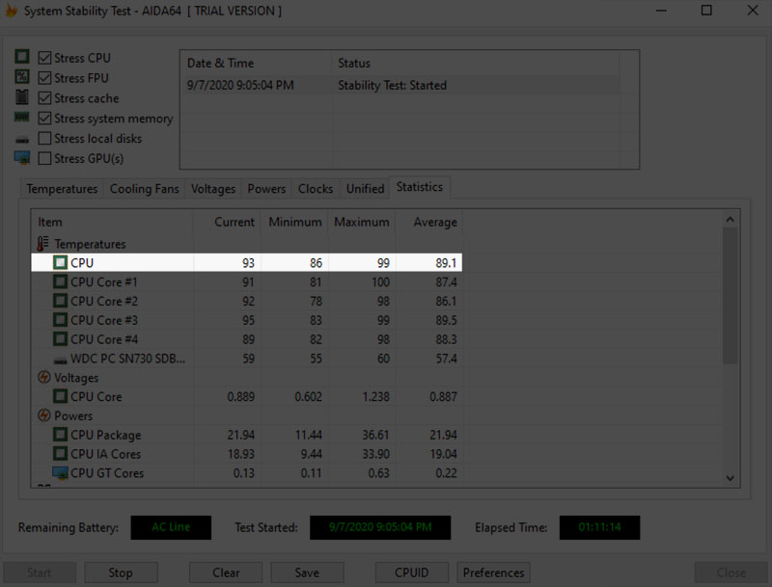The image size is (772, 587).
Task: Click the elapsed time value 01:11:14
Action: [x=599, y=527]
